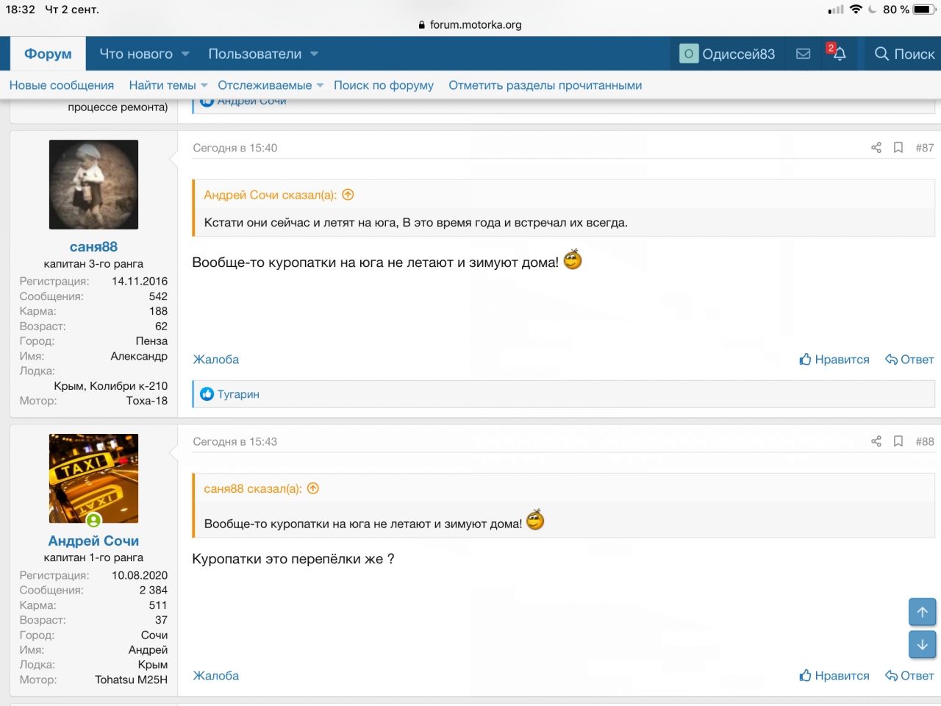Viewport: 941px width, 706px height.
Task: Open the Форум tab
Action: click(48, 54)
